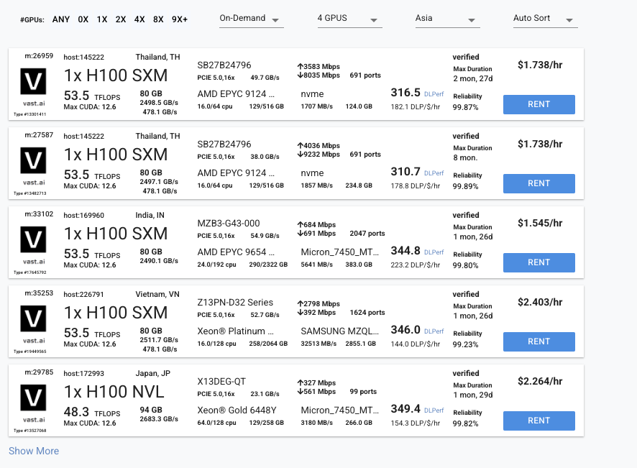Filter listings to 1X GPUs
Image resolution: width=637 pixels, height=468 pixels.
click(x=102, y=19)
